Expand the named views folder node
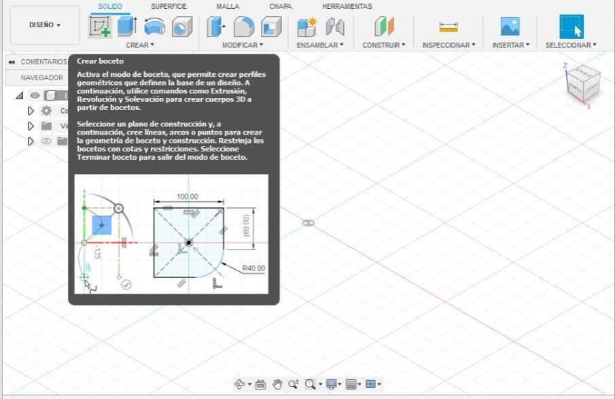The image size is (615, 399). [x=31, y=126]
